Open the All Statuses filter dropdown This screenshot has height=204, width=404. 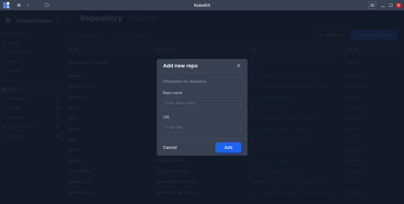point(148,35)
